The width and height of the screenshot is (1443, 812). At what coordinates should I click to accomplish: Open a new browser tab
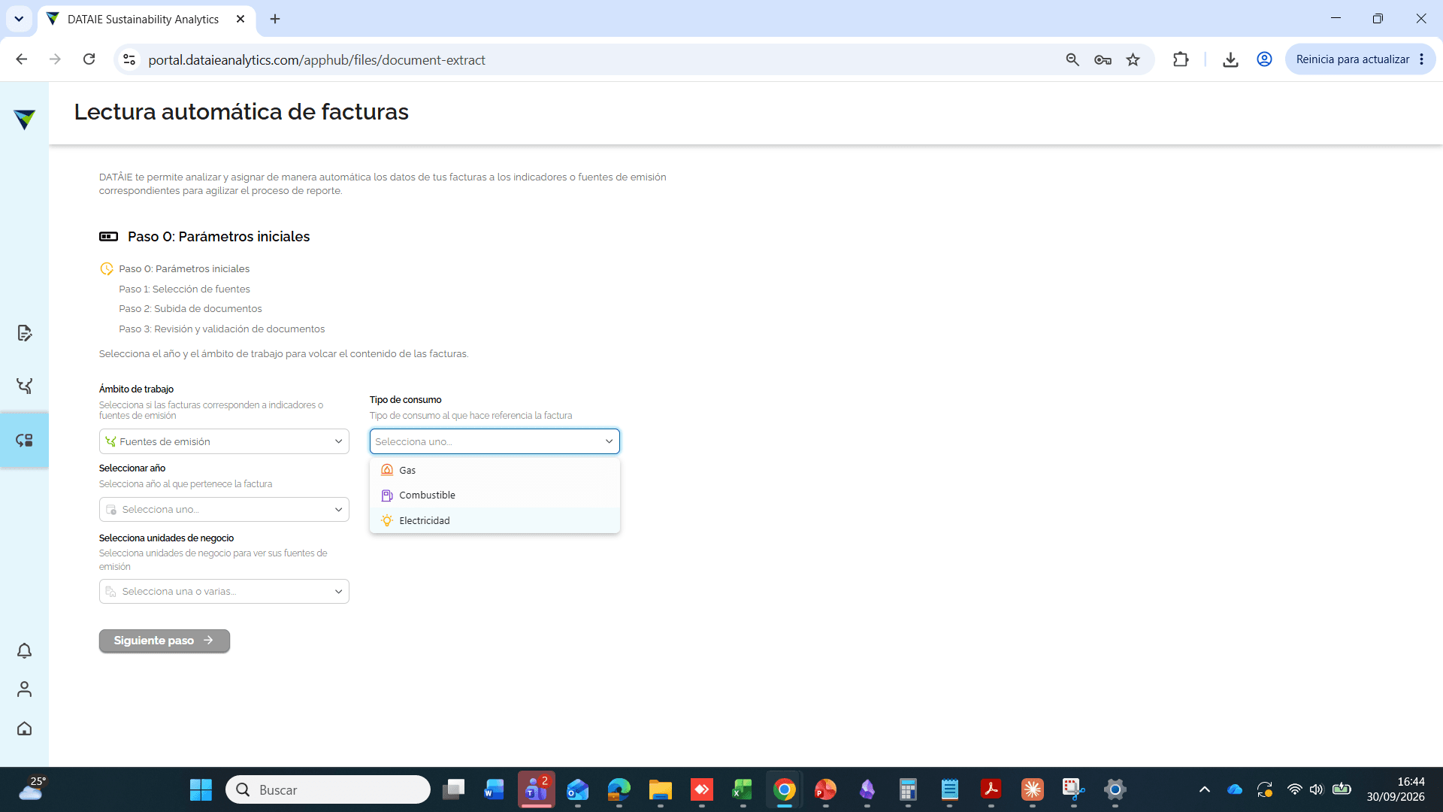click(275, 19)
